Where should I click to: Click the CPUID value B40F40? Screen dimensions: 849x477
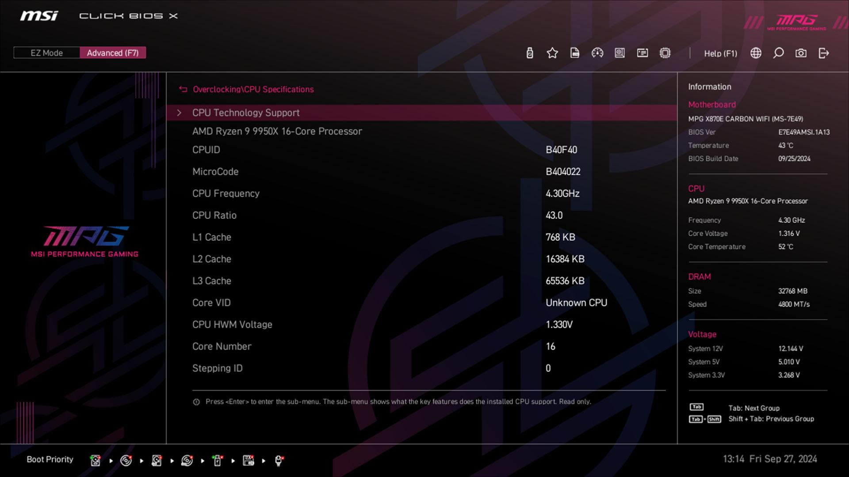[561, 150]
